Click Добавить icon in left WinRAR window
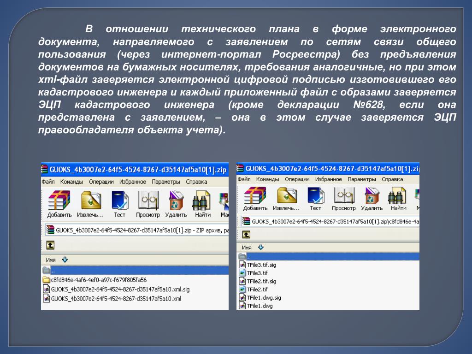 click(x=59, y=200)
